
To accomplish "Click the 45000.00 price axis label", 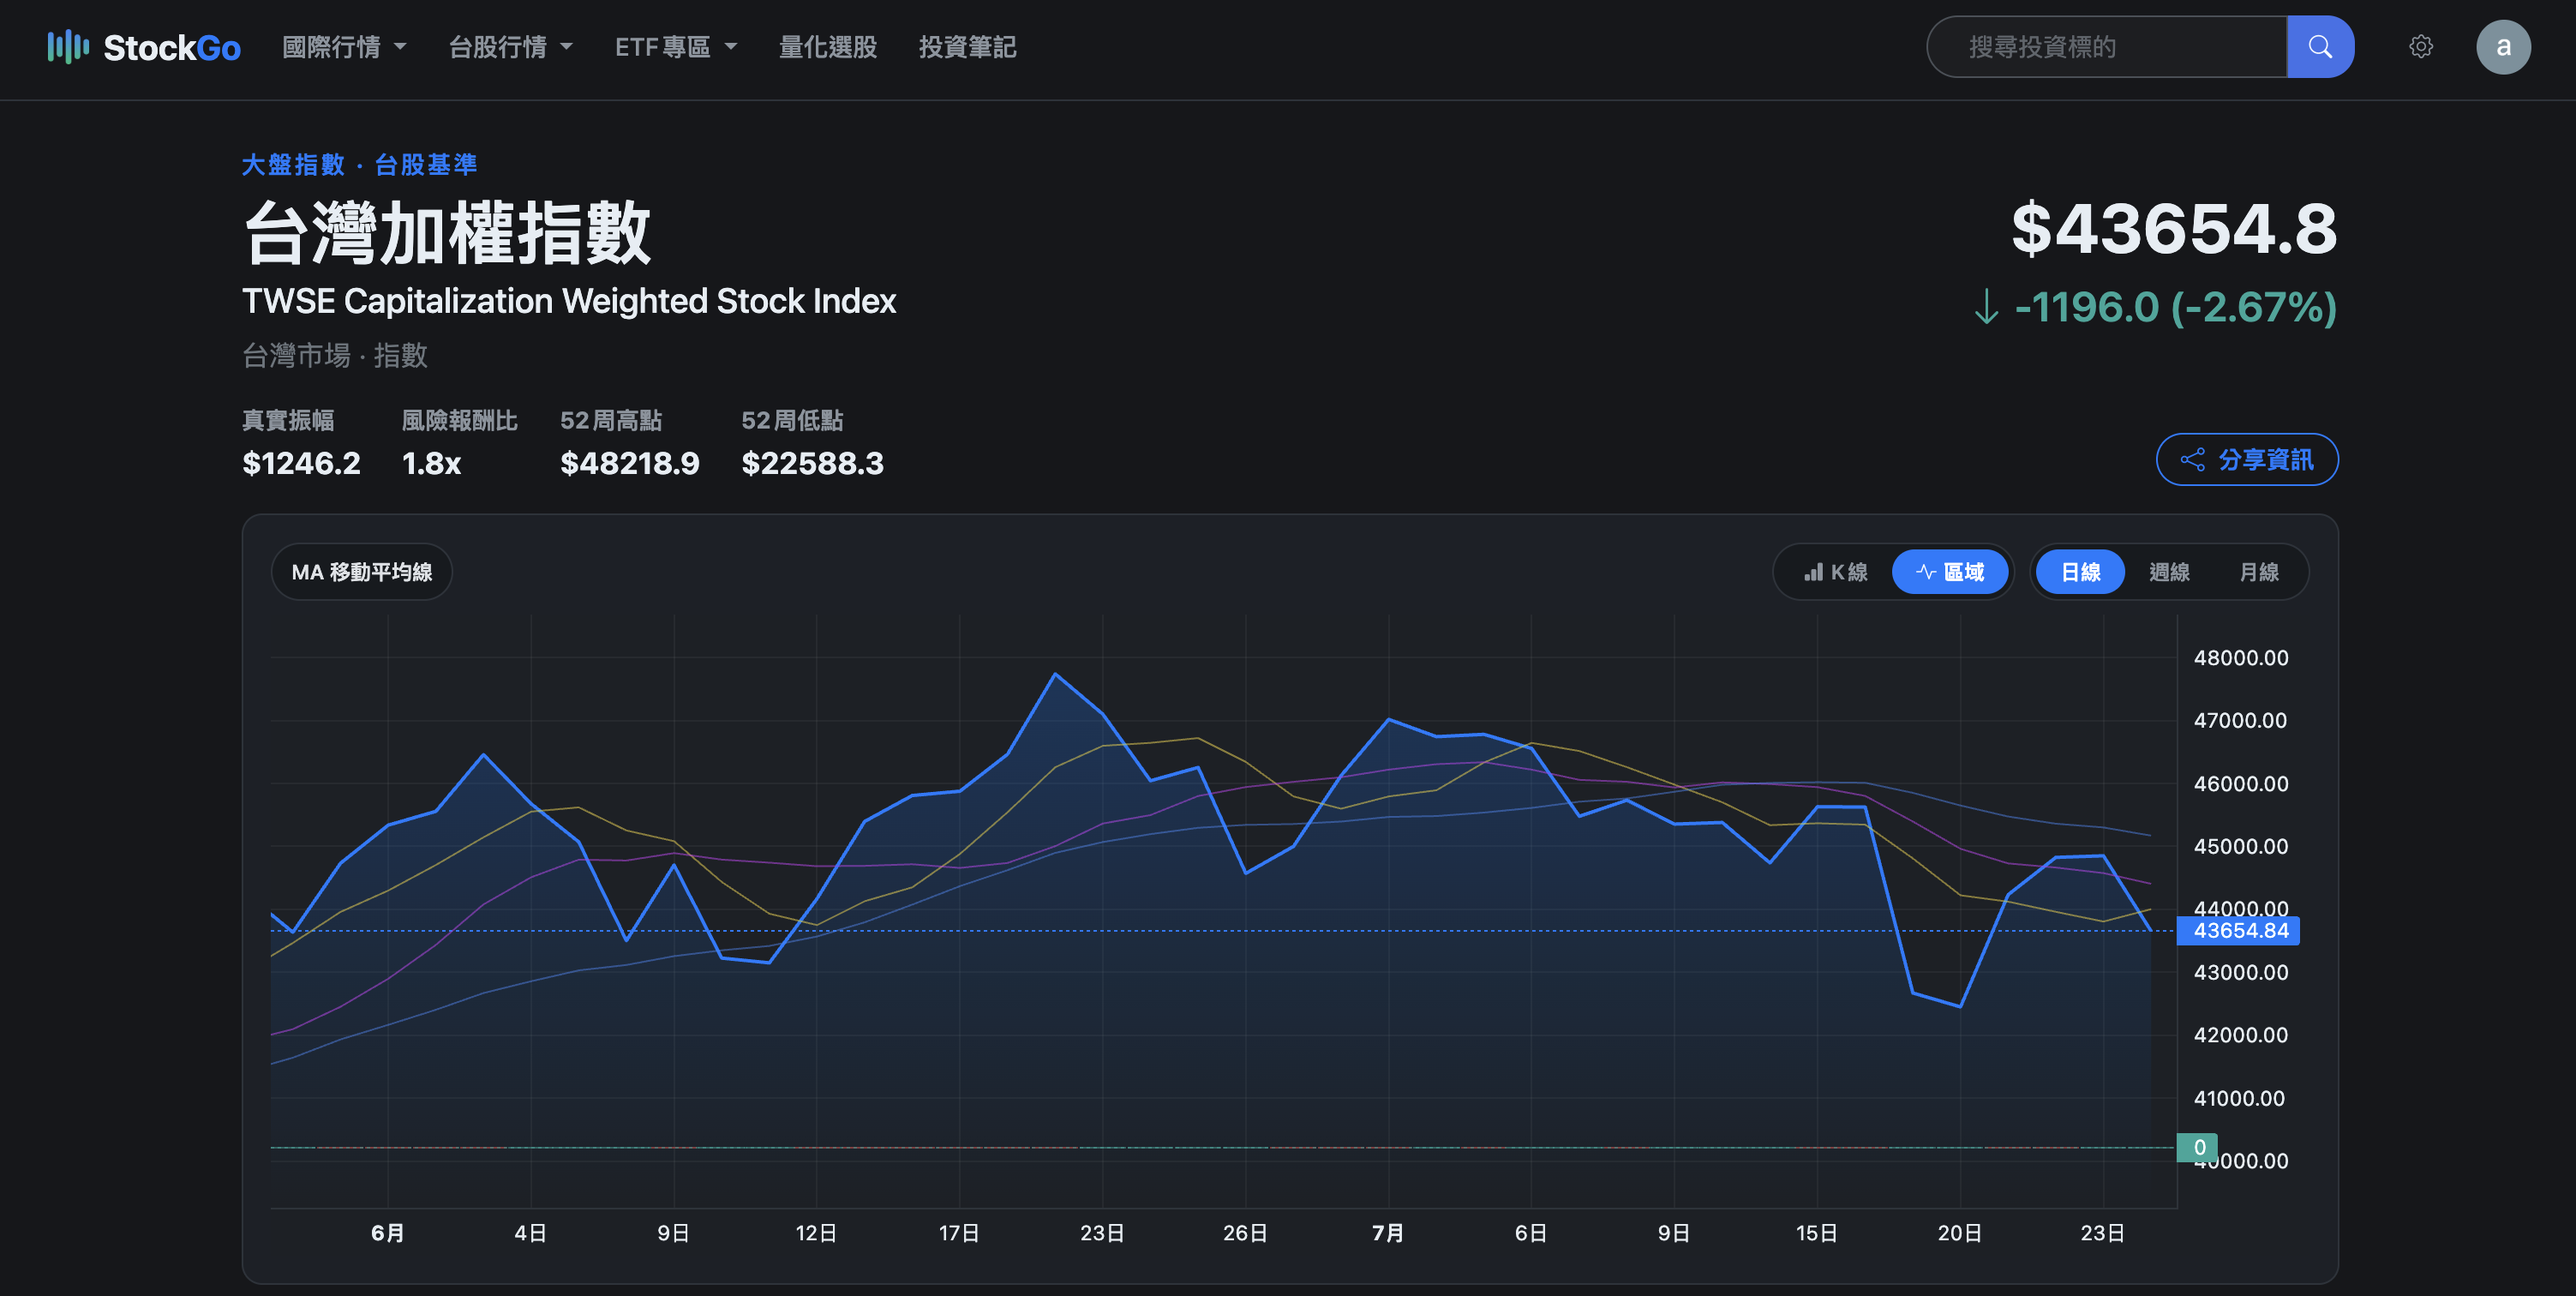I will point(2240,846).
